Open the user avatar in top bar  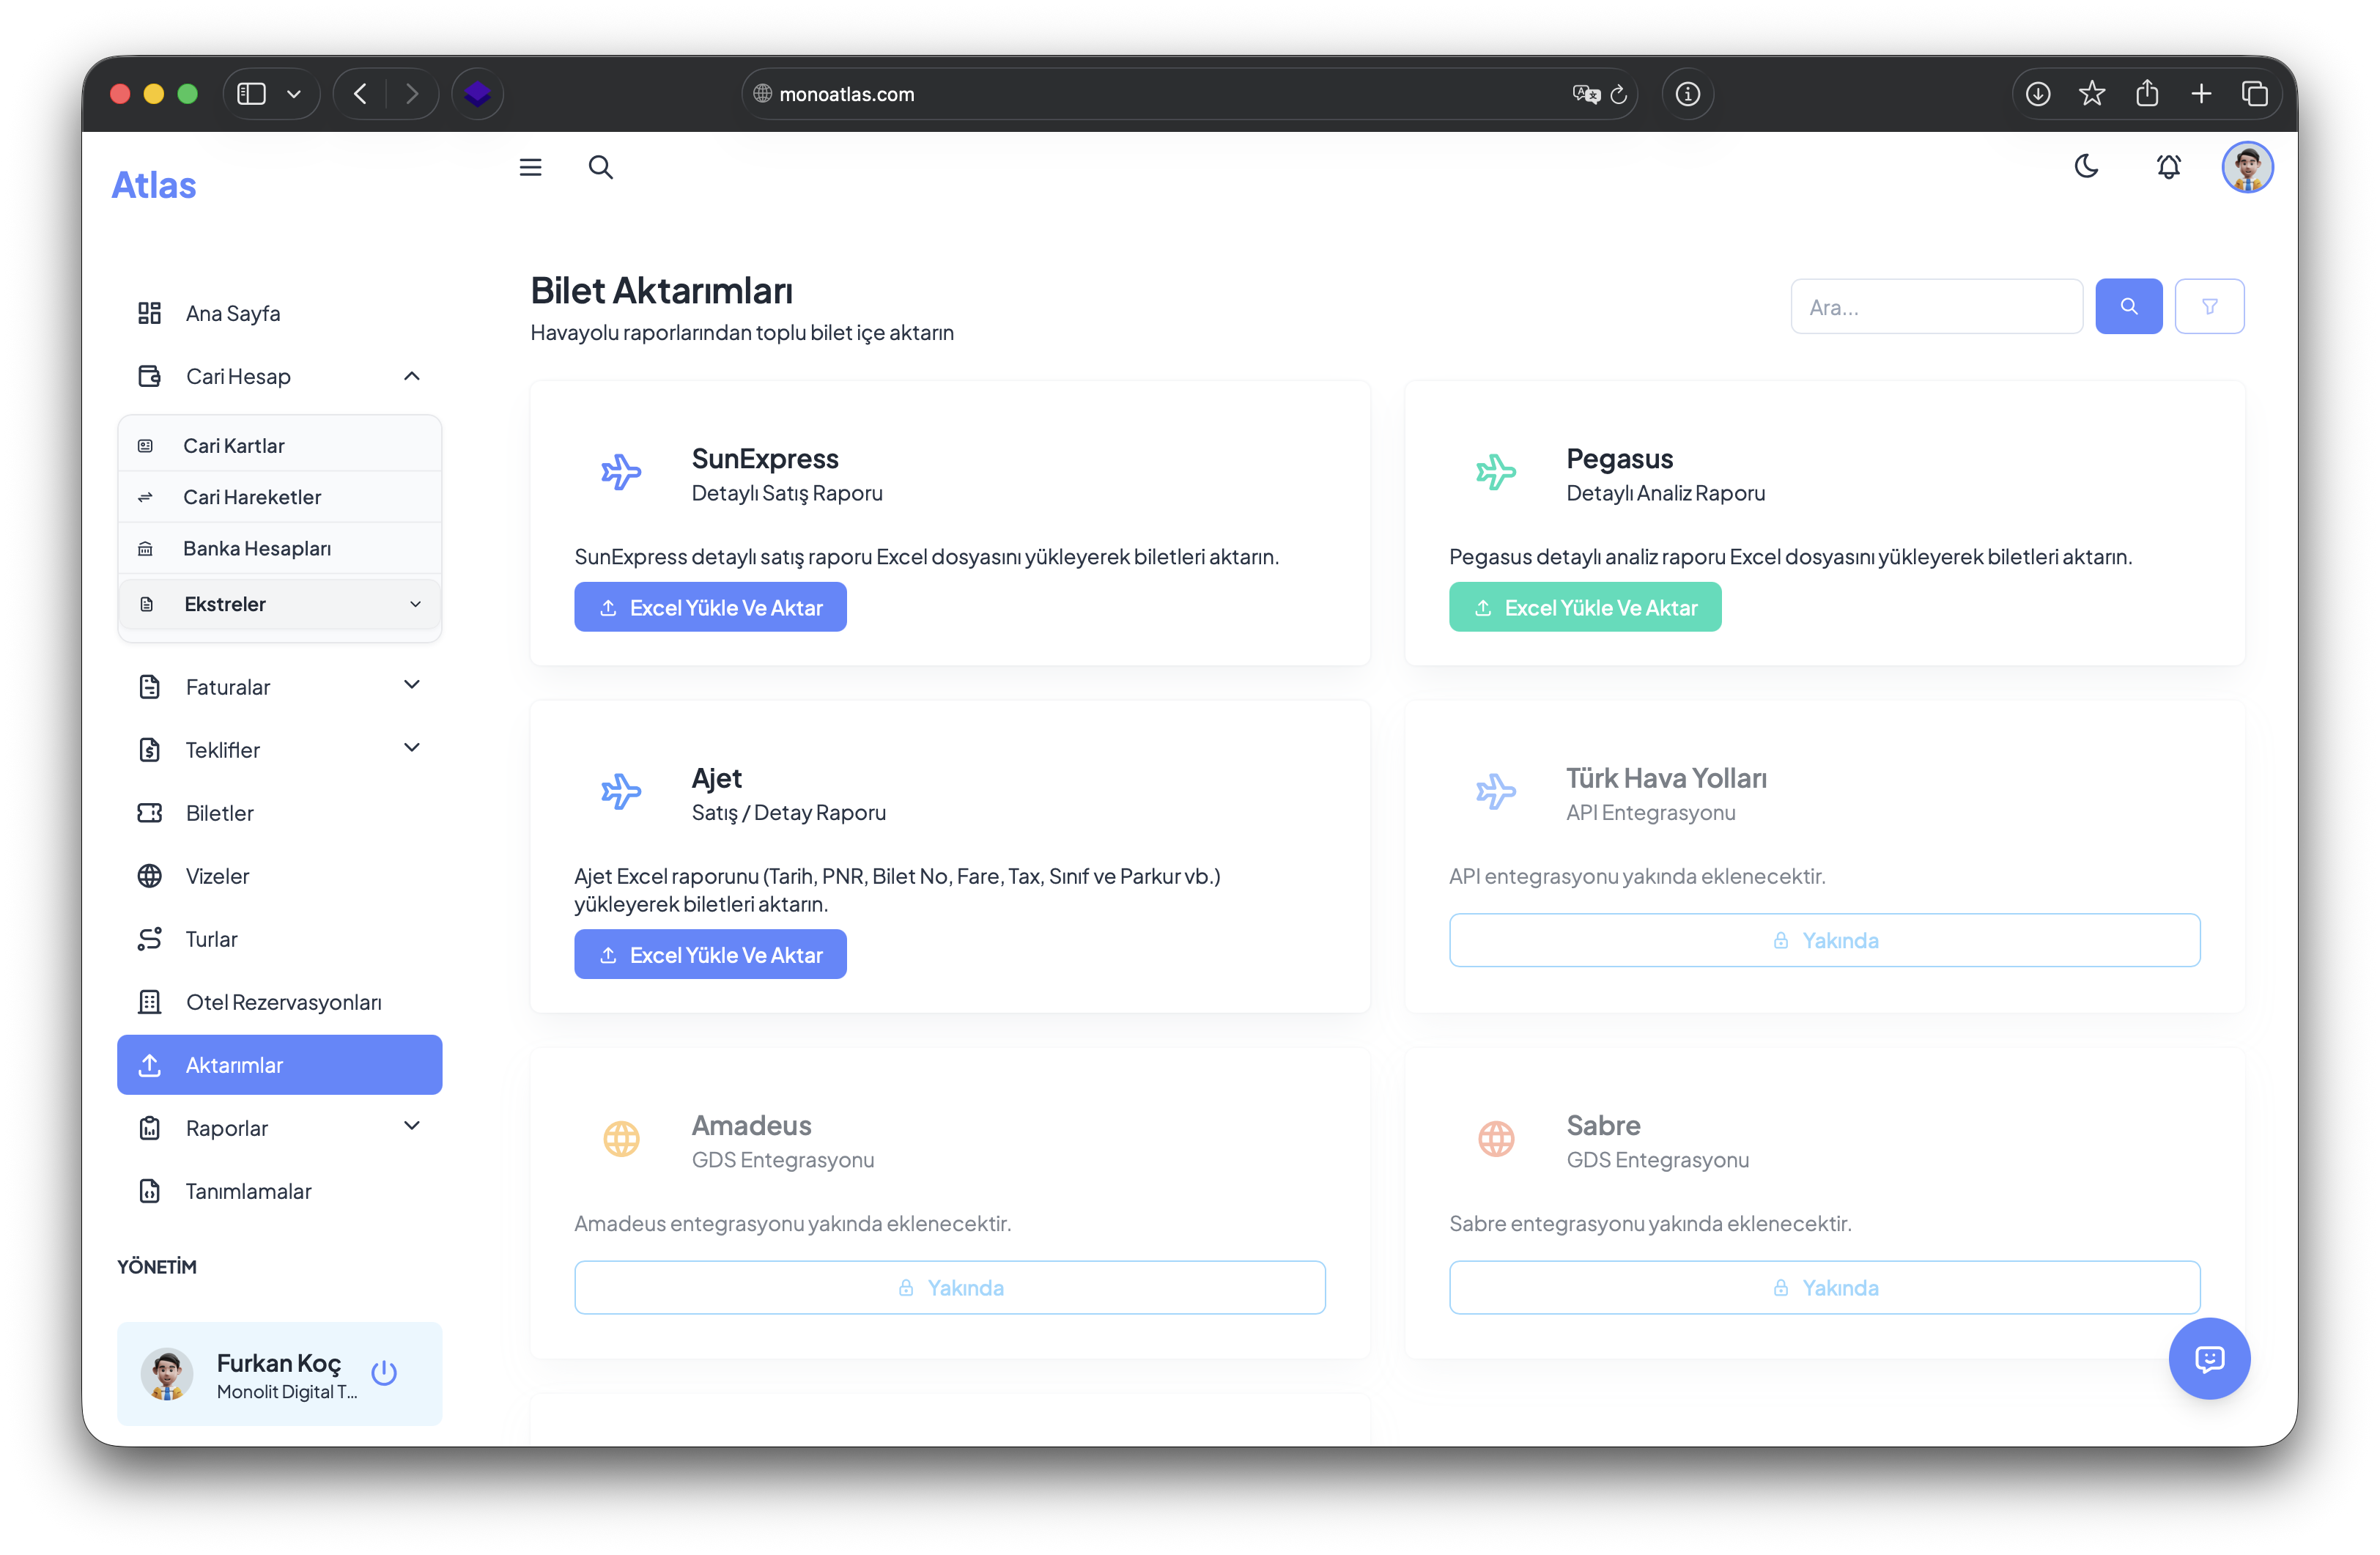point(2247,167)
